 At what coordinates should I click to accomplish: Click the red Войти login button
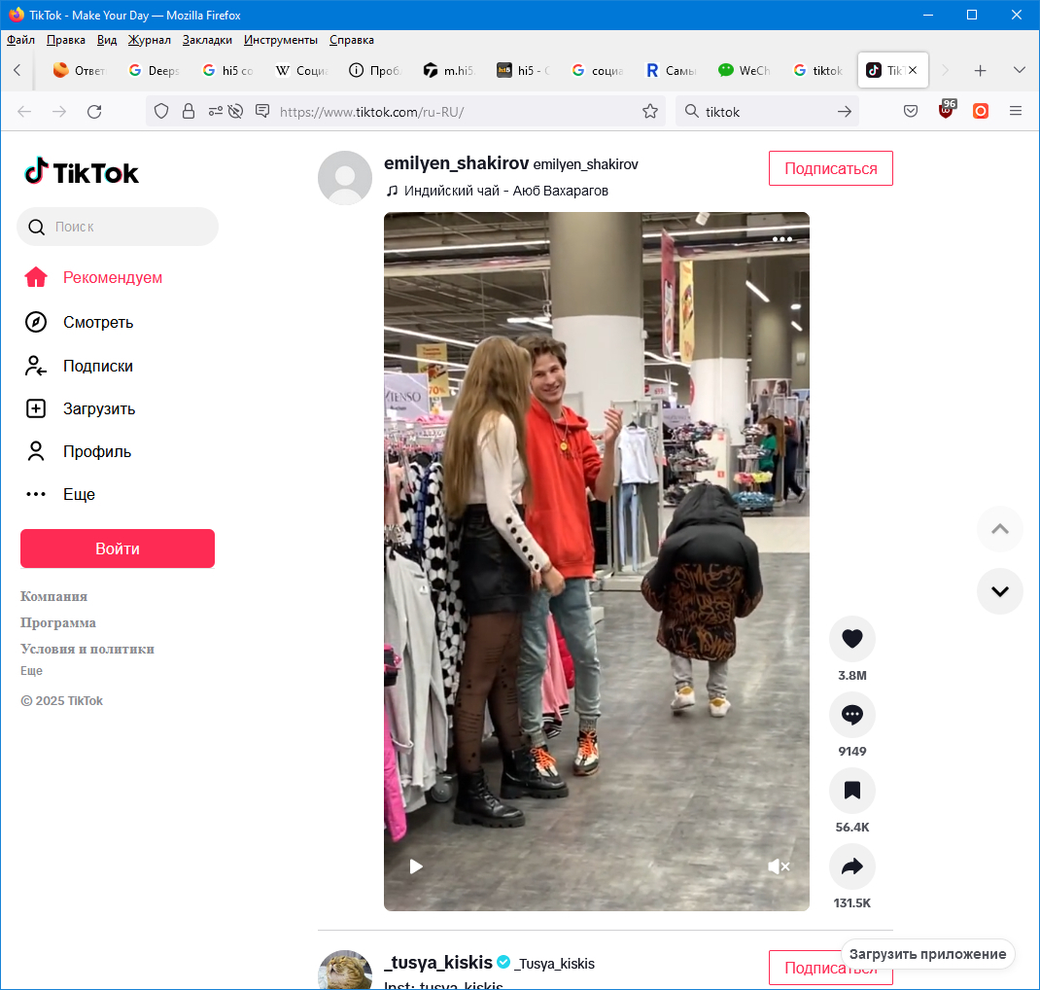118,548
